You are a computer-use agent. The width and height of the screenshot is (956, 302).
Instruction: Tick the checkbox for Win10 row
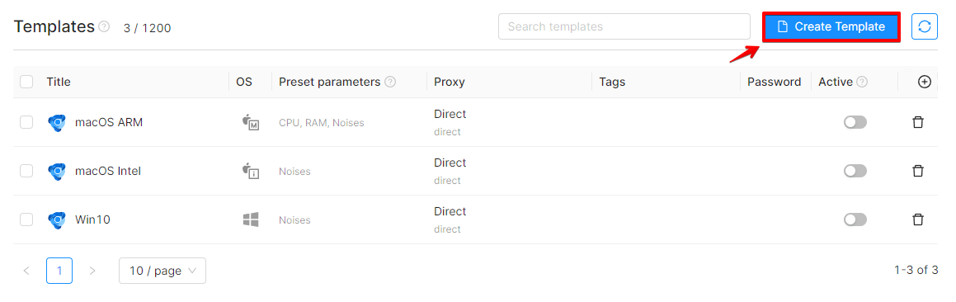[26, 219]
